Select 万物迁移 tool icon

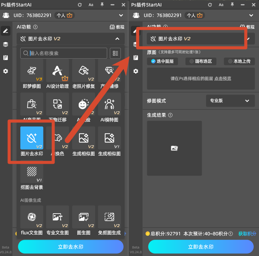[x=58, y=104]
